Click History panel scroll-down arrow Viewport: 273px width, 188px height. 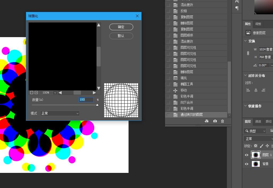229,115
